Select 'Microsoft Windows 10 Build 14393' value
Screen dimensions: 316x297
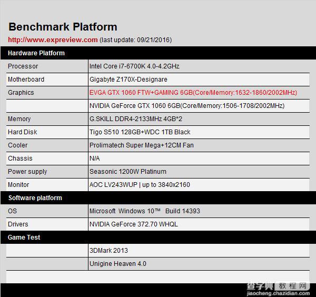point(145,211)
